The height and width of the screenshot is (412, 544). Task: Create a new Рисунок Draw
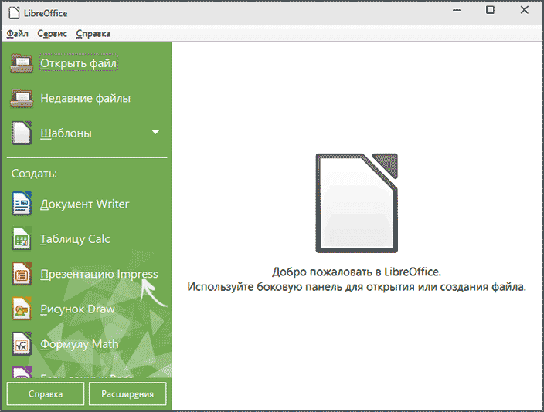pos(77,309)
